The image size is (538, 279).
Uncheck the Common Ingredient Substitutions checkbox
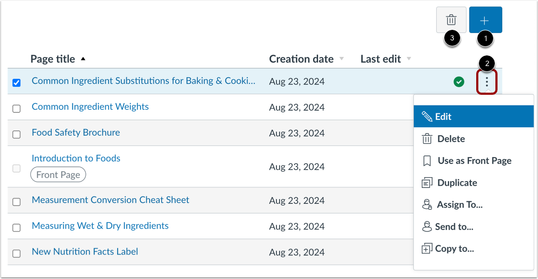click(17, 83)
